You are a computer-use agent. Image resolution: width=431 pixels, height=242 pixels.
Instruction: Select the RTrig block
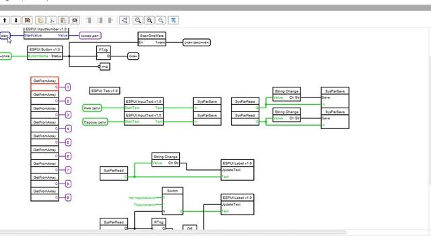pyautogui.click(x=159, y=224)
